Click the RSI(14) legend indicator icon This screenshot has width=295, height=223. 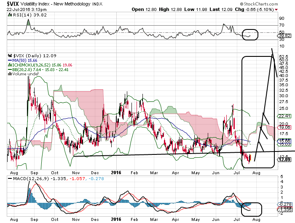pyautogui.click(x=10, y=15)
